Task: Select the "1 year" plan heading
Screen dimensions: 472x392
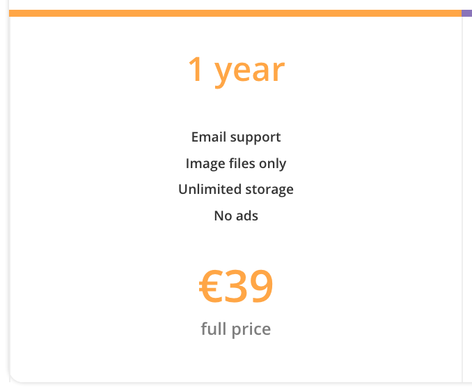Action: tap(236, 71)
